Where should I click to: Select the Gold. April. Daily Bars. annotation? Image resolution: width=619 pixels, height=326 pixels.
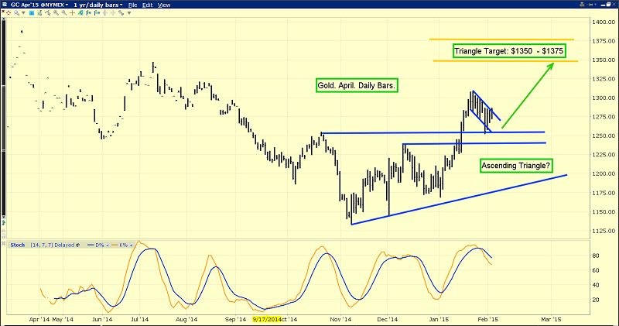[x=357, y=85]
